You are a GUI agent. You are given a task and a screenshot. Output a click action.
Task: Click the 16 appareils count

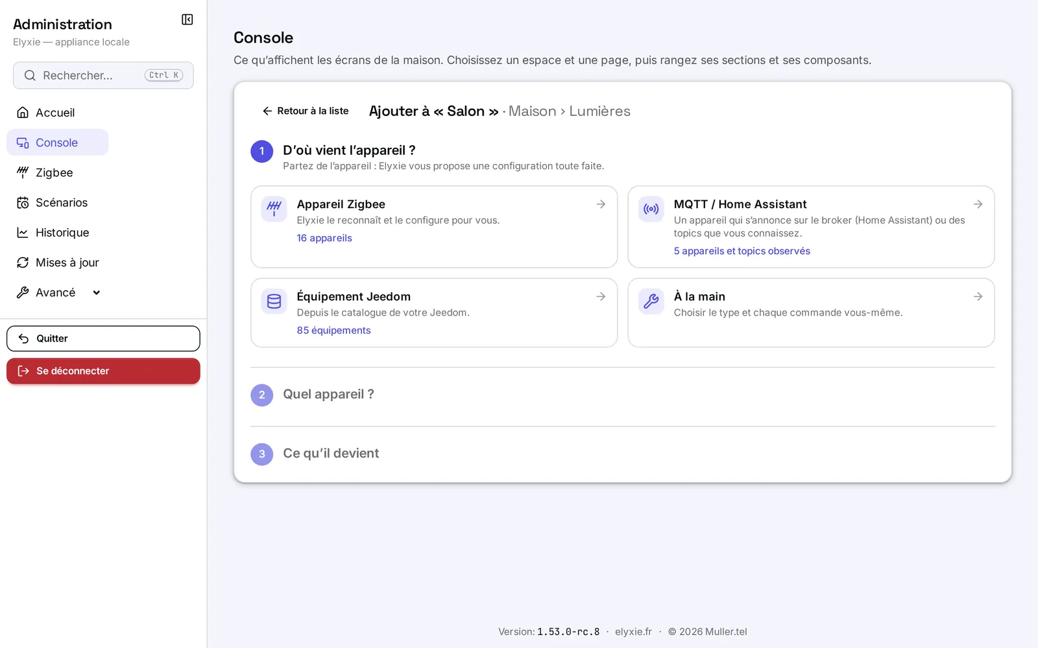click(x=324, y=238)
